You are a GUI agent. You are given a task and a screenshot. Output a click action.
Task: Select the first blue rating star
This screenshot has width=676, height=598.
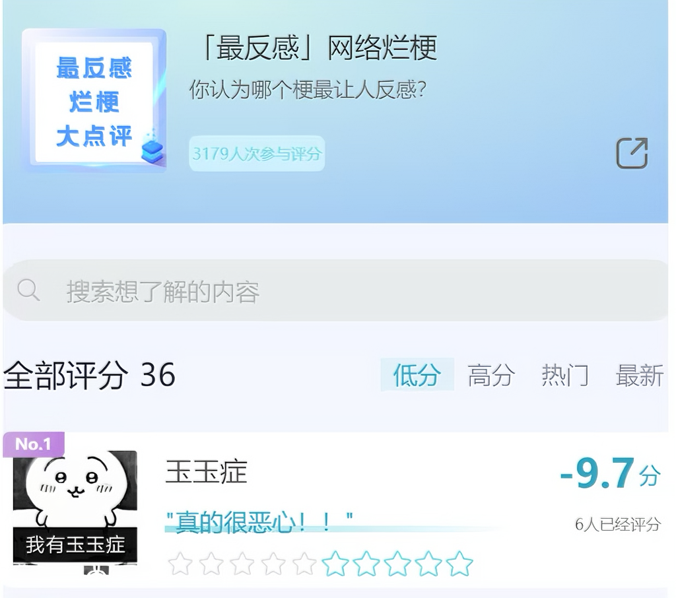[335, 564]
